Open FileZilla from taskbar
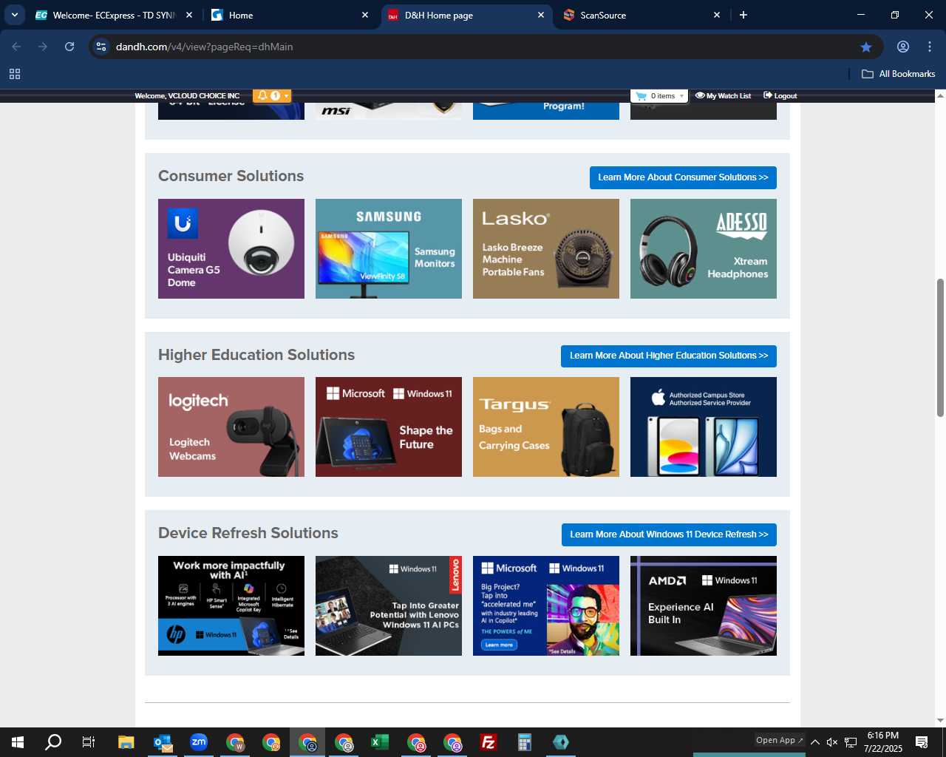Viewport: 946px width, 757px height. pos(489,742)
